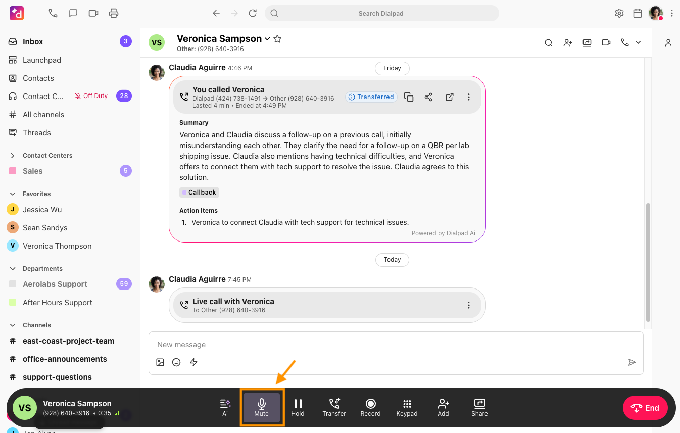The height and width of the screenshot is (433, 680).
Task: Open the emoji picker
Action: tap(176, 362)
